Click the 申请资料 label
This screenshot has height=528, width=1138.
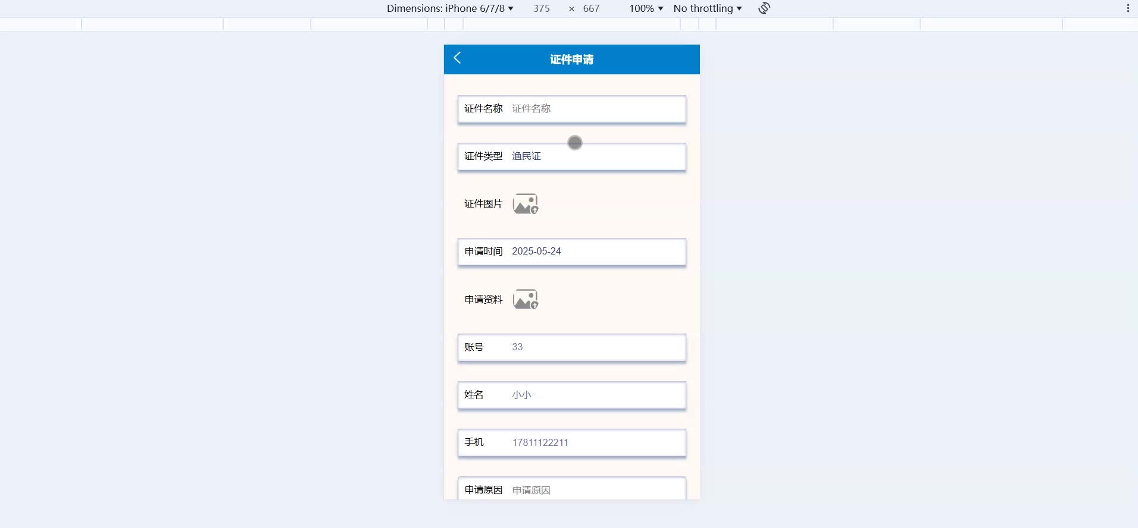coord(483,300)
